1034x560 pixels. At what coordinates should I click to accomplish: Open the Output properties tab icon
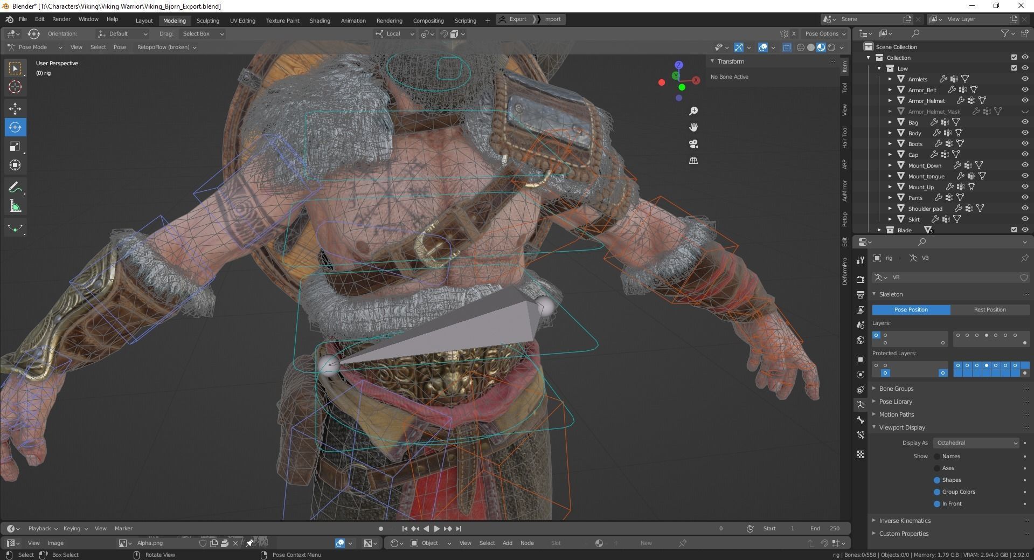[x=860, y=294]
